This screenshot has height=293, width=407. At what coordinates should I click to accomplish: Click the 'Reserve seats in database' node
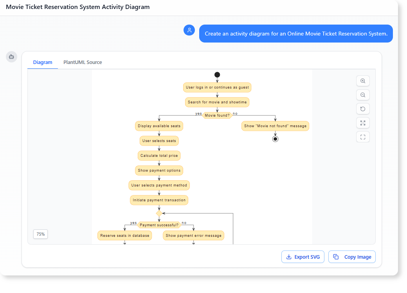click(x=124, y=235)
